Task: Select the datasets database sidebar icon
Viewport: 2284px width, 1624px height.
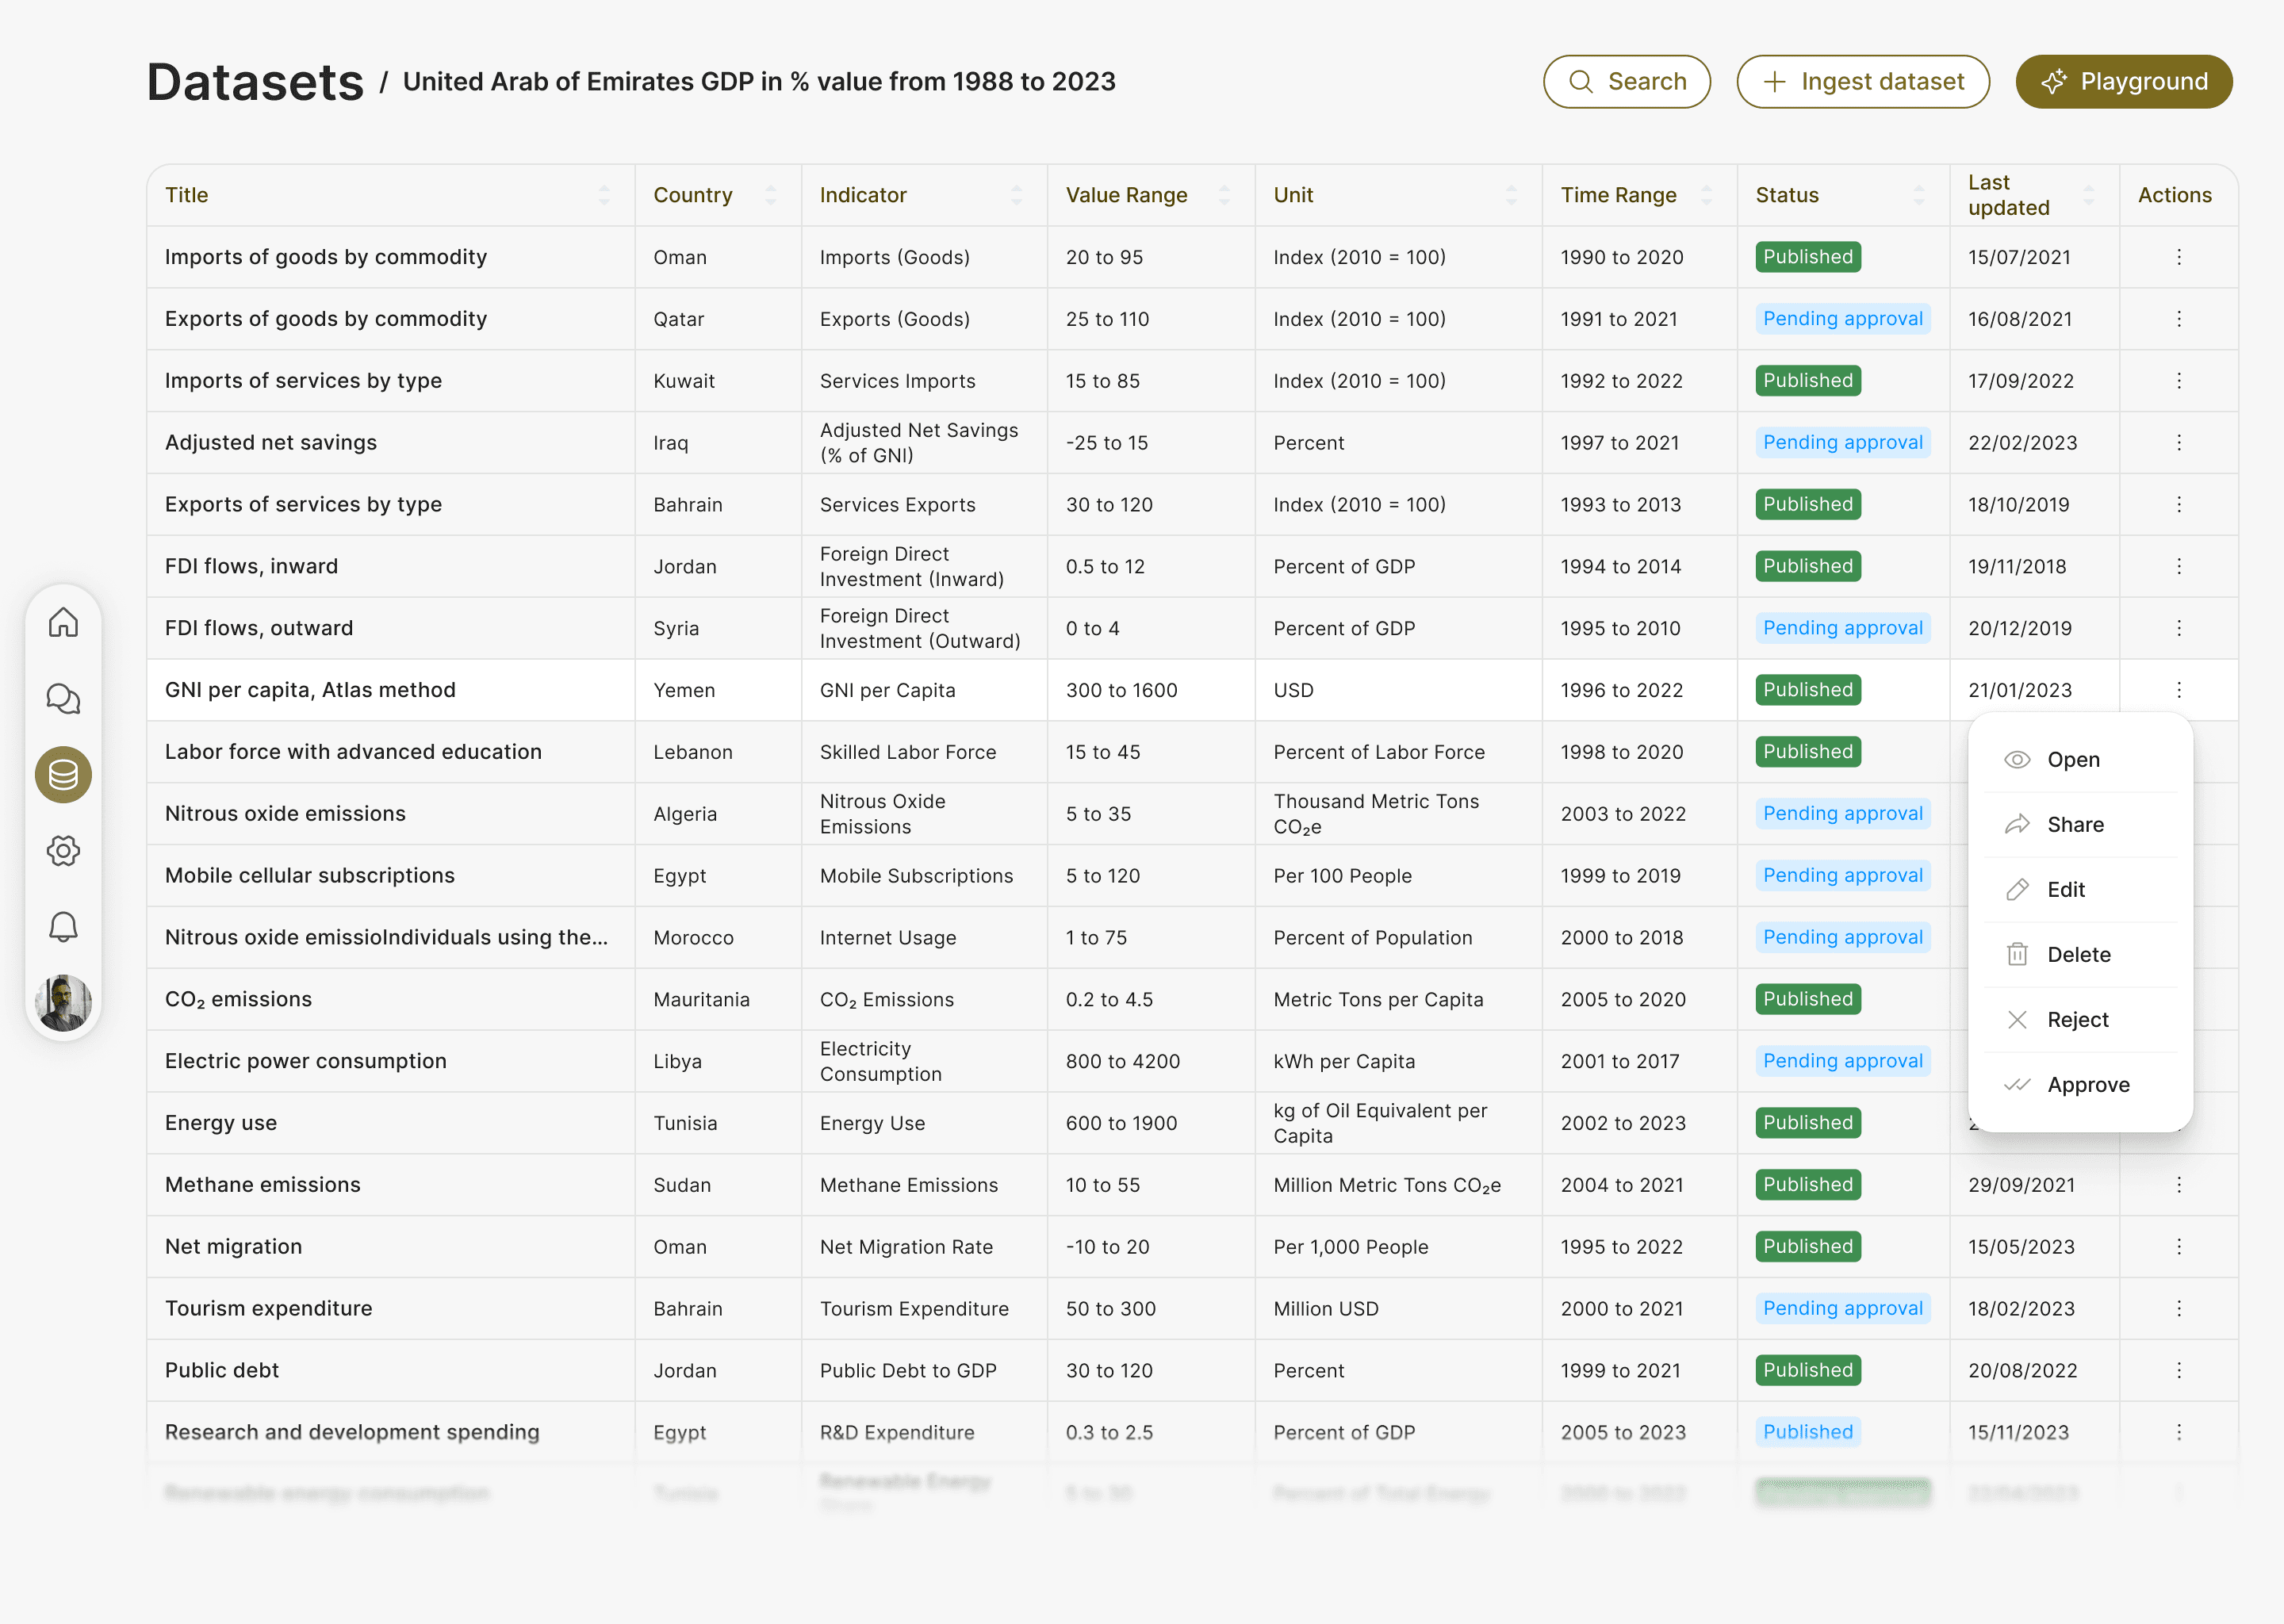Action: 63,775
